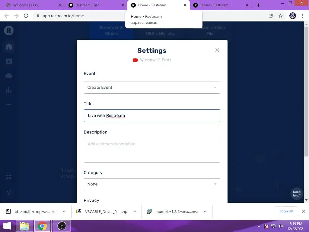Open the Event dropdown showing Create Event
Image resolution: width=309 pixels, height=232 pixels.
point(152,88)
